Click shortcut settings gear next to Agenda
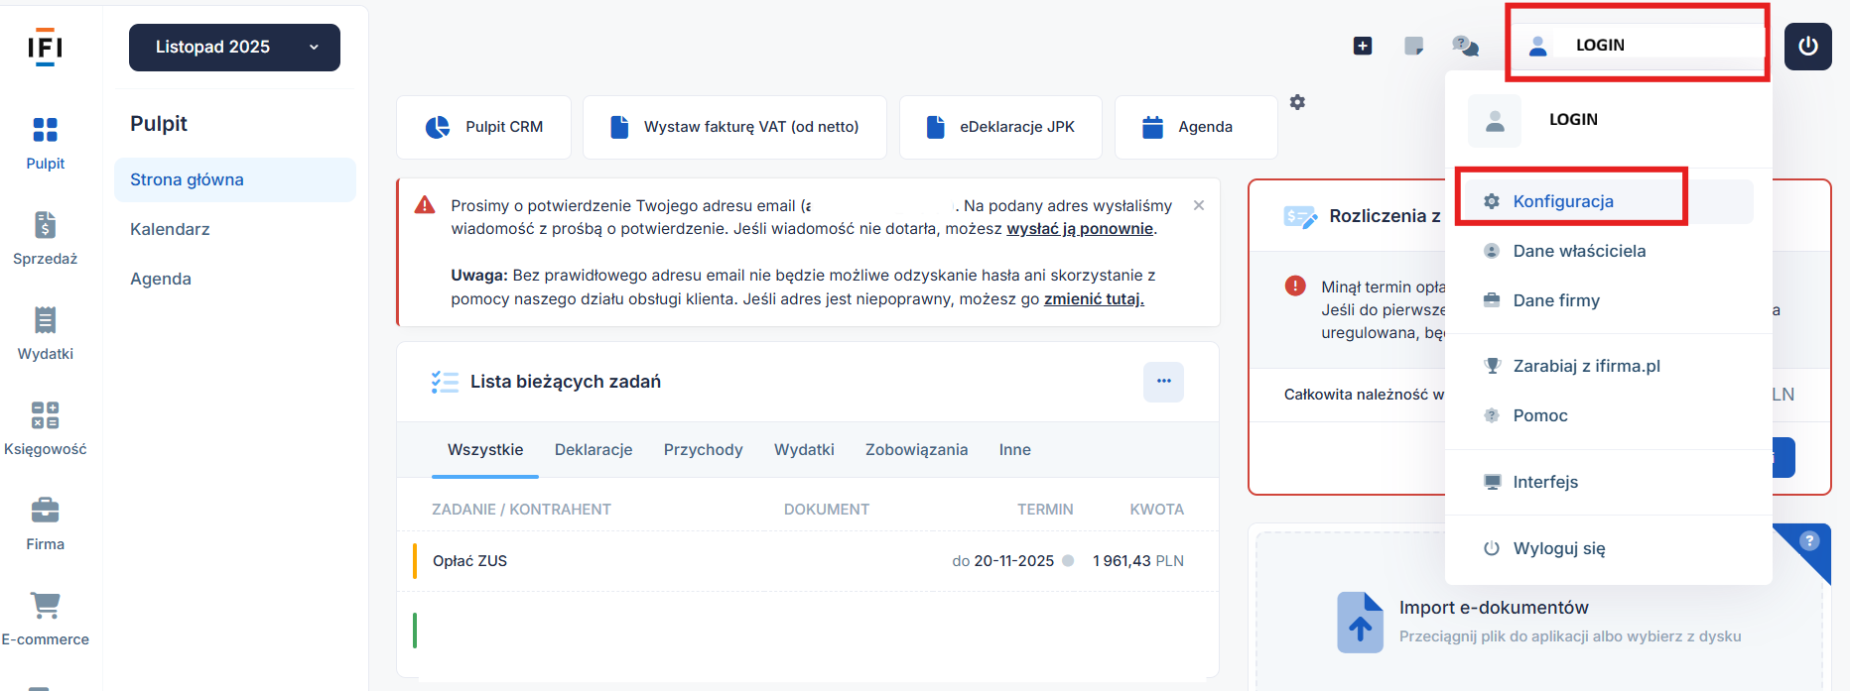 point(1297,102)
